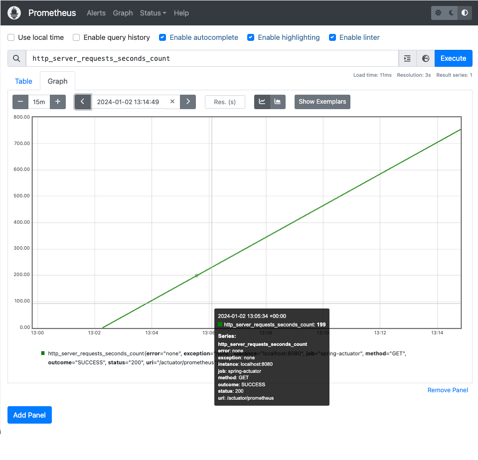
Task: Click Add Panel button
Action: click(x=29, y=415)
